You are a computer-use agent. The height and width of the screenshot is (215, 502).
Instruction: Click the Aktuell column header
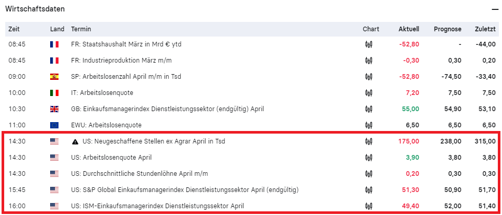pyautogui.click(x=409, y=29)
